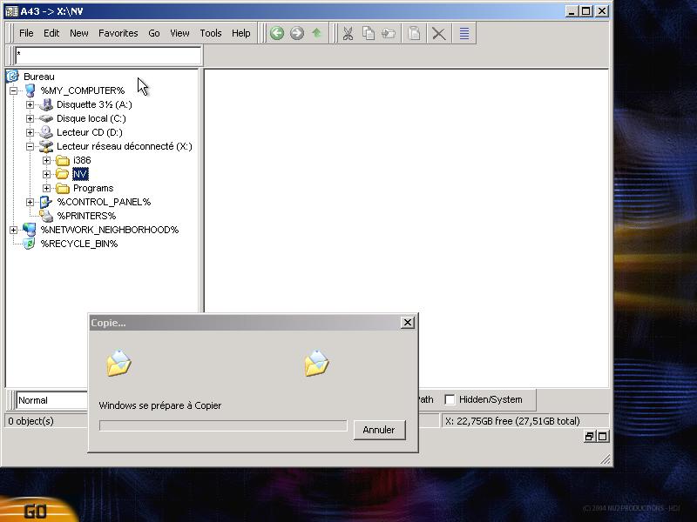
Task: Click the Move-to folder toolbar icon
Action: pos(389,33)
